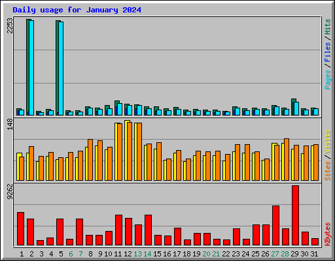The image size is (335, 261).
Task: Click the 9262 KBytes axis label
Action: tap(10, 192)
